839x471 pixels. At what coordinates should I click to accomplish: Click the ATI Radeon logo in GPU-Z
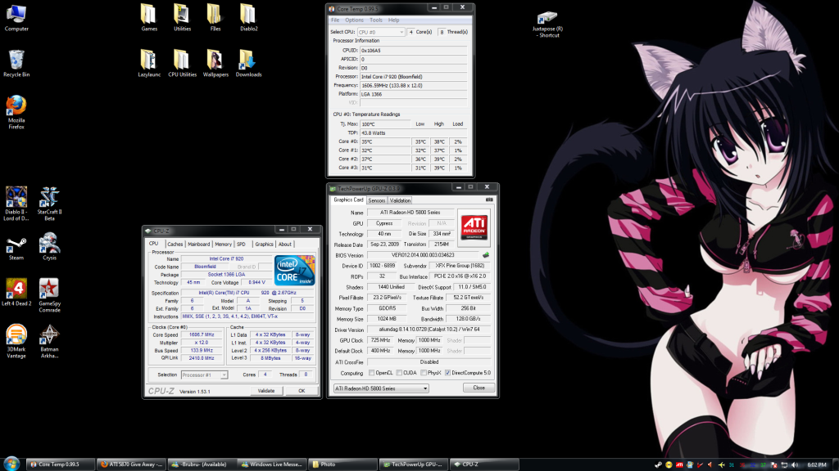click(474, 227)
